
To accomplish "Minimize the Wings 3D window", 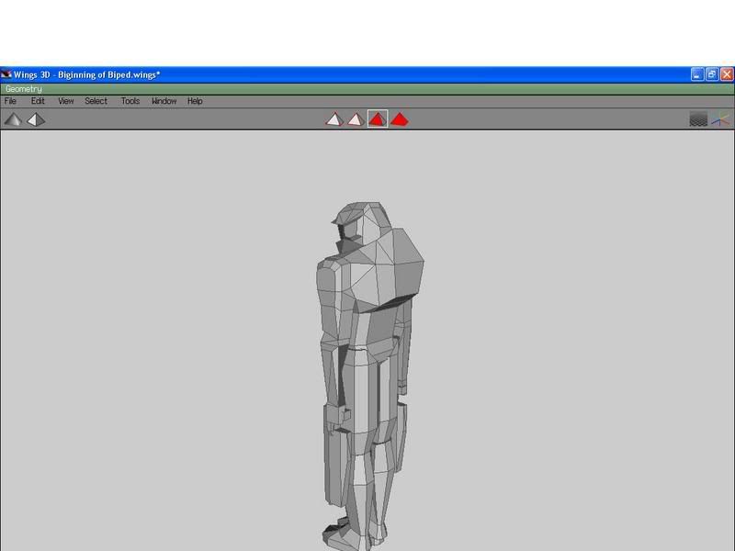I will click(697, 74).
